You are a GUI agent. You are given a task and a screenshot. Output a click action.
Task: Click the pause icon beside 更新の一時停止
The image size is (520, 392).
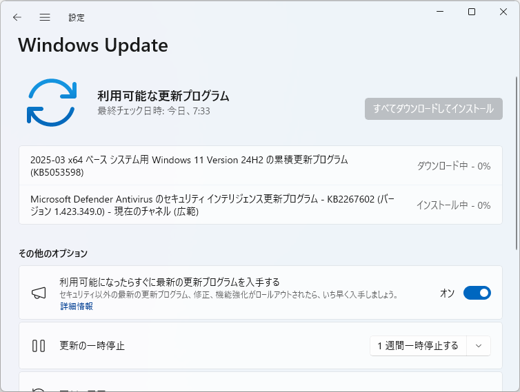39,346
